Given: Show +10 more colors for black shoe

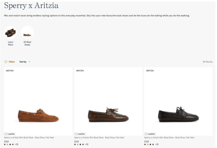Looking at the screenshot, I should point(157,144).
